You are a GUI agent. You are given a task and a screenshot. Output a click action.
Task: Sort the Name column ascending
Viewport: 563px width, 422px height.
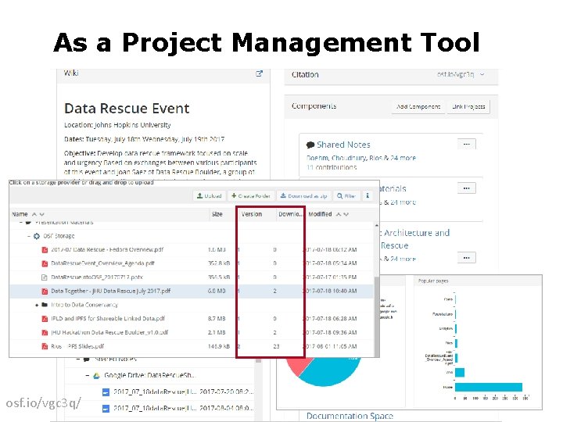point(34,214)
